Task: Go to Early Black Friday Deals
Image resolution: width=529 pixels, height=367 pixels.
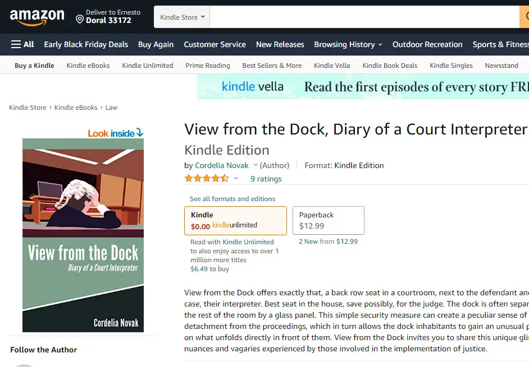Action: click(86, 44)
